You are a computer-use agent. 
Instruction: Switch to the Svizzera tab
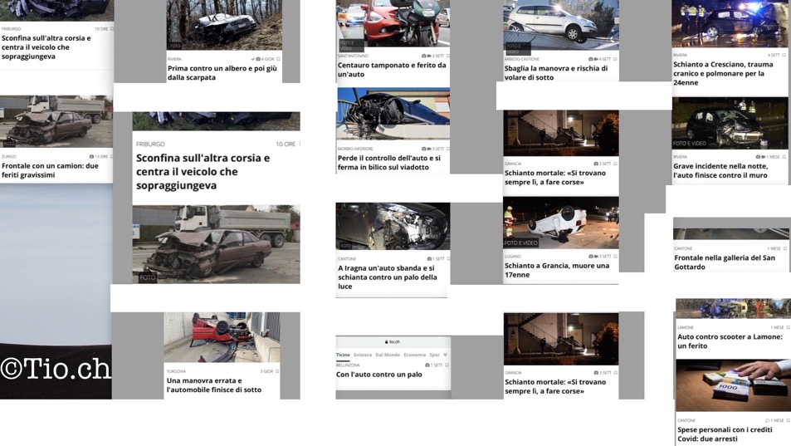coord(363,355)
